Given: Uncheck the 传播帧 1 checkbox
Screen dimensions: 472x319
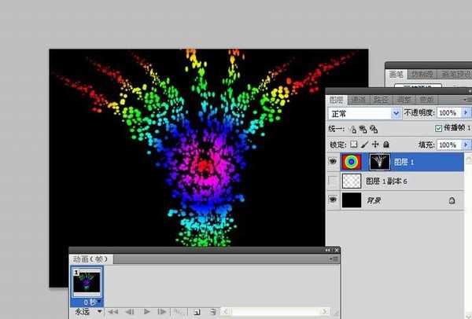Looking at the screenshot, I should [438, 128].
